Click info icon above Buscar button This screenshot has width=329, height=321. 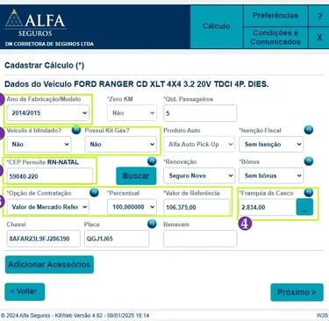[152, 161]
